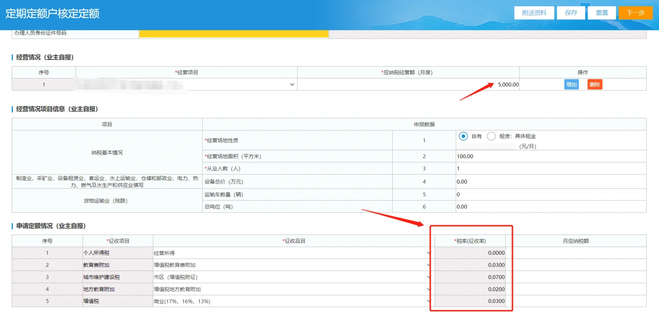Click the 重置 (Reset) button
Image resolution: width=659 pixels, height=314 pixels.
tap(602, 12)
